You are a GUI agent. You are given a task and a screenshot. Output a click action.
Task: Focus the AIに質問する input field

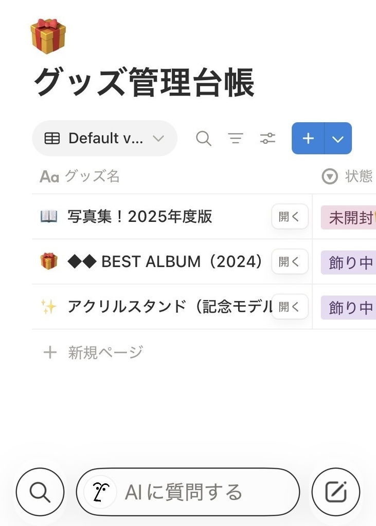(x=195, y=492)
